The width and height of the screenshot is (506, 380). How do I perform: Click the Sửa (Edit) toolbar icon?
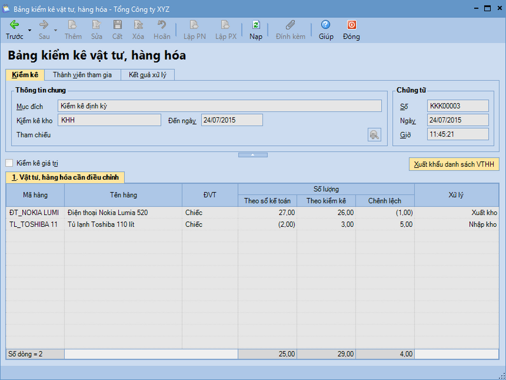(x=97, y=29)
